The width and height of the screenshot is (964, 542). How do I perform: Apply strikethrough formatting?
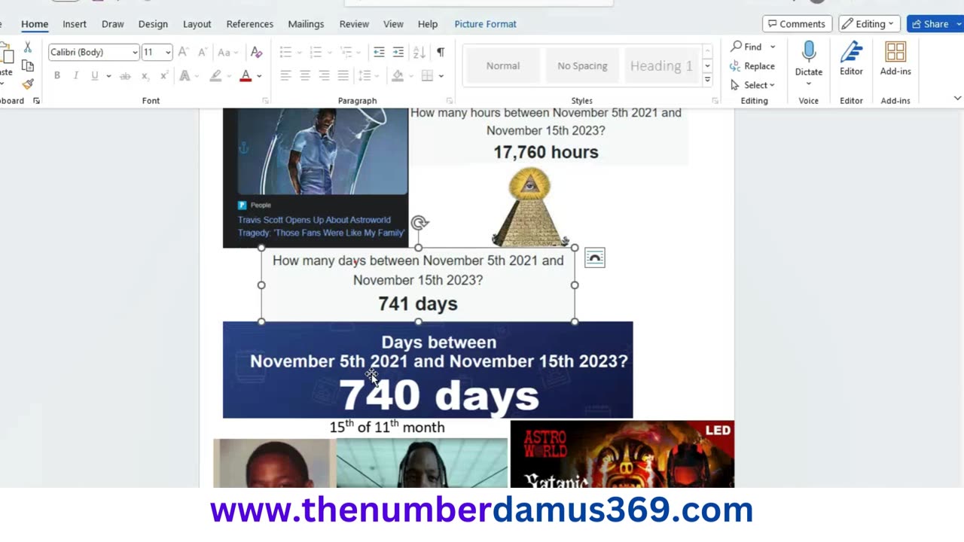(125, 76)
